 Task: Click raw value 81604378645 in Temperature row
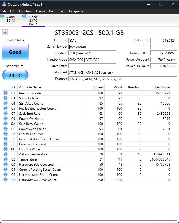pos(160,159)
